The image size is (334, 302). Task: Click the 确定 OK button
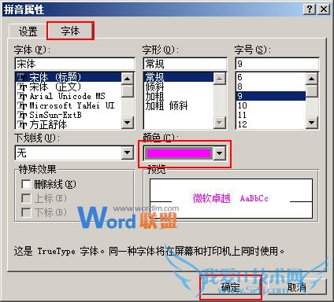click(231, 287)
